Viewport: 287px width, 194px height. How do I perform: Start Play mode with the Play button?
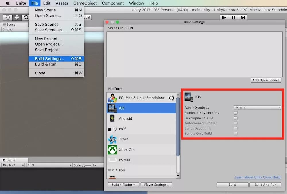pos(224,18)
